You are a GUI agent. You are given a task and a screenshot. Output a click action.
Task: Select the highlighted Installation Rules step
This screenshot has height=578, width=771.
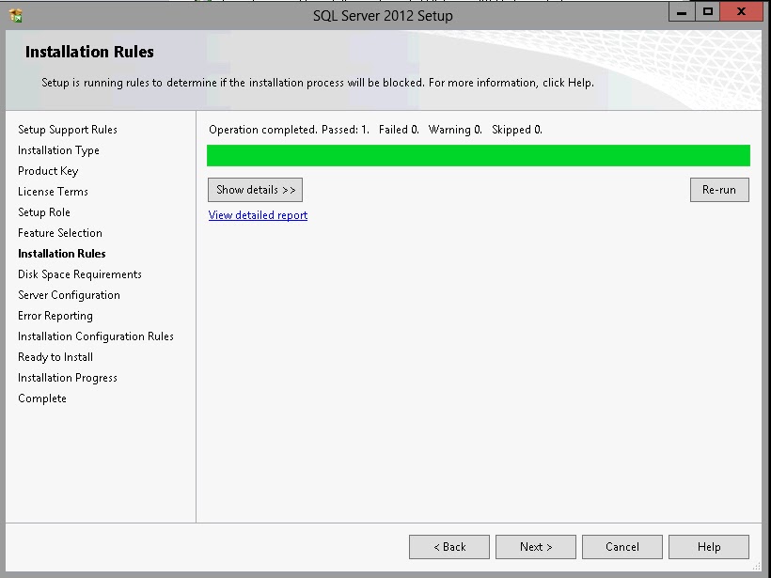(x=63, y=253)
